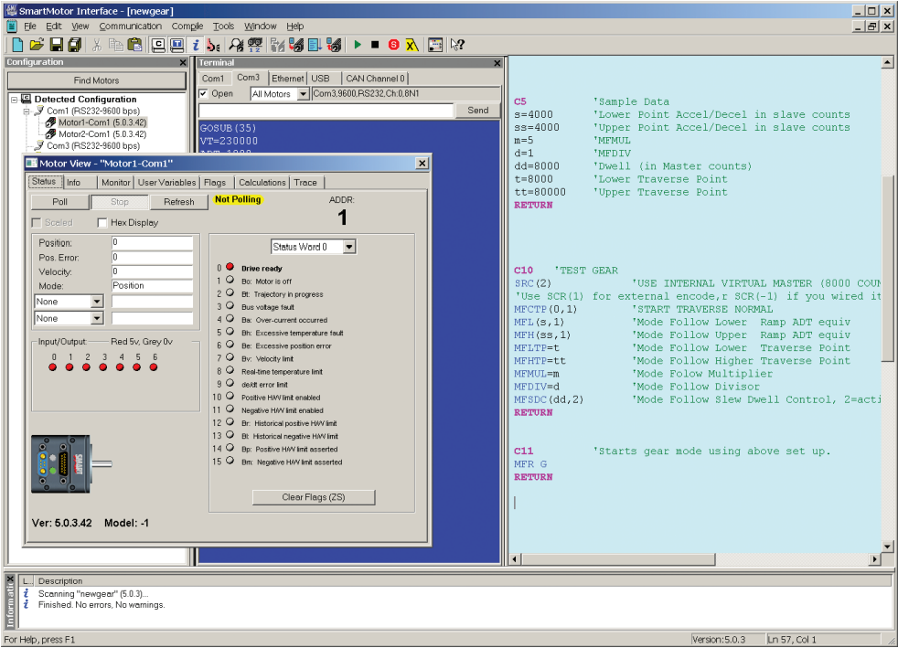Open the User Variables tab in Motor View

click(166, 182)
